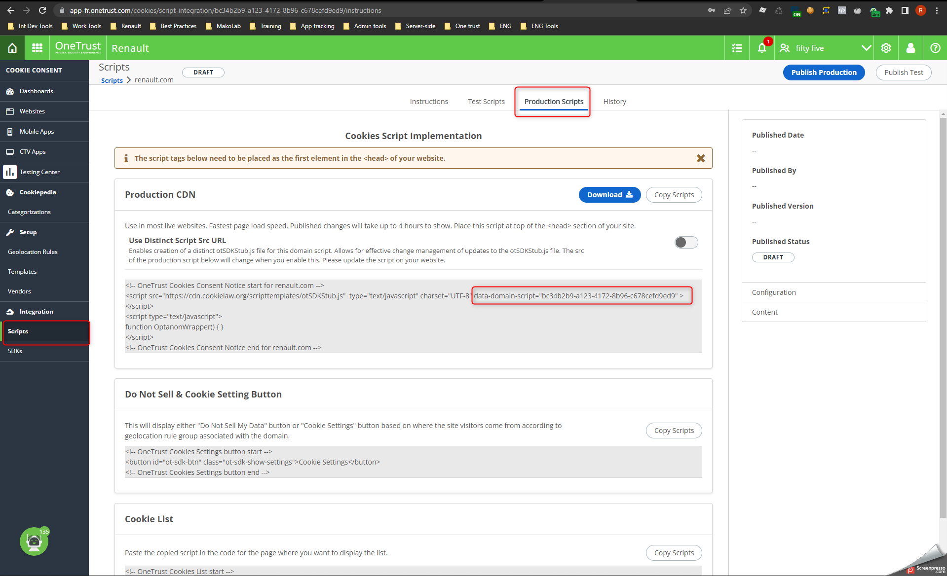
Task: Bookmark this page with the star icon
Action: point(743,10)
